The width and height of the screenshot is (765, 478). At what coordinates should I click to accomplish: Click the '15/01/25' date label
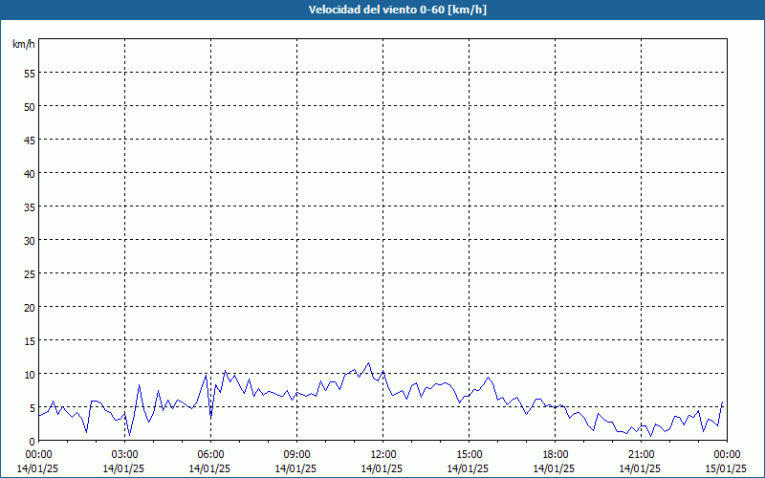[x=726, y=468]
